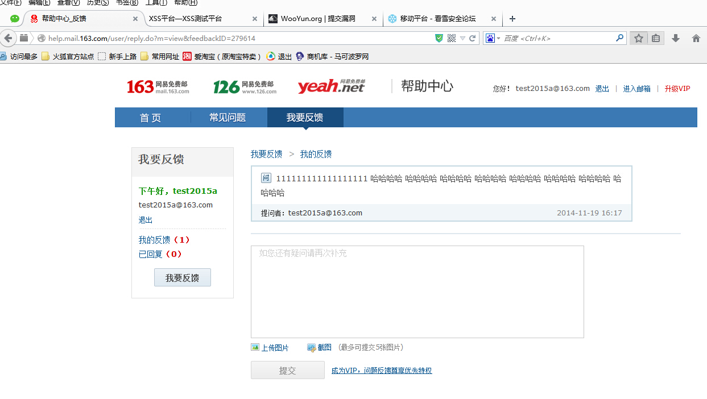Click the search magnifier icon in the Baidu box
The width and height of the screenshot is (707, 399).
click(620, 38)
